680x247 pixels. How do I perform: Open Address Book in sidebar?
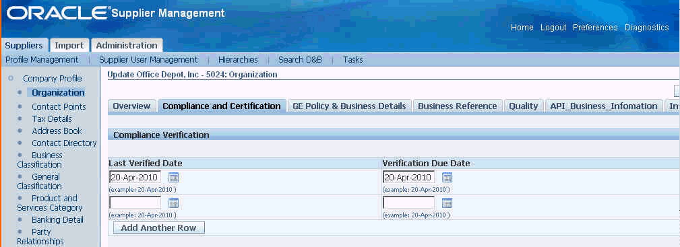point(57,131)
